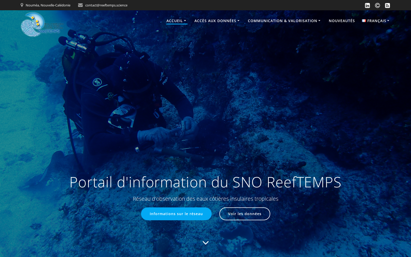Click the contact@reeftemps.science email link
Image resolution: width=411 pixels, height=257 pixels.
106,5
